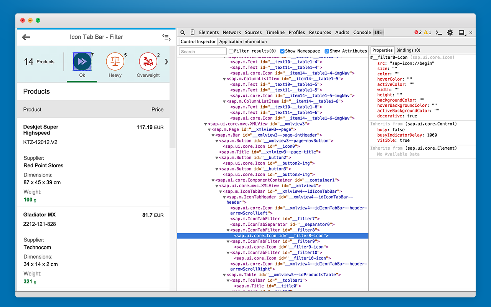Open the "Bindings (0)" panel tab
491x307 pixels.
(408, 50)
